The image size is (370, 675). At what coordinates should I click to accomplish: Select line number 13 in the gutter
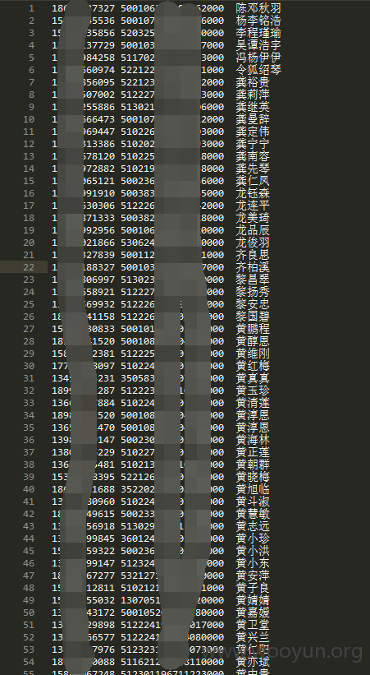pyautogui.click(x=29, y=156)
